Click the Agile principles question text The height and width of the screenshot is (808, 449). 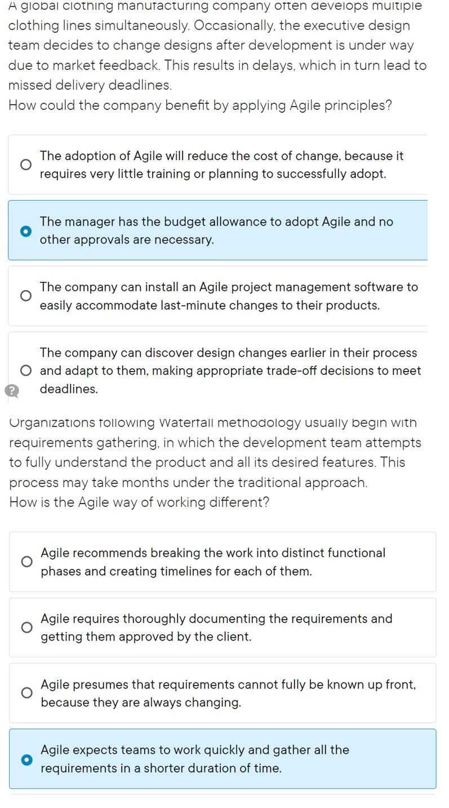click(200, 105)
